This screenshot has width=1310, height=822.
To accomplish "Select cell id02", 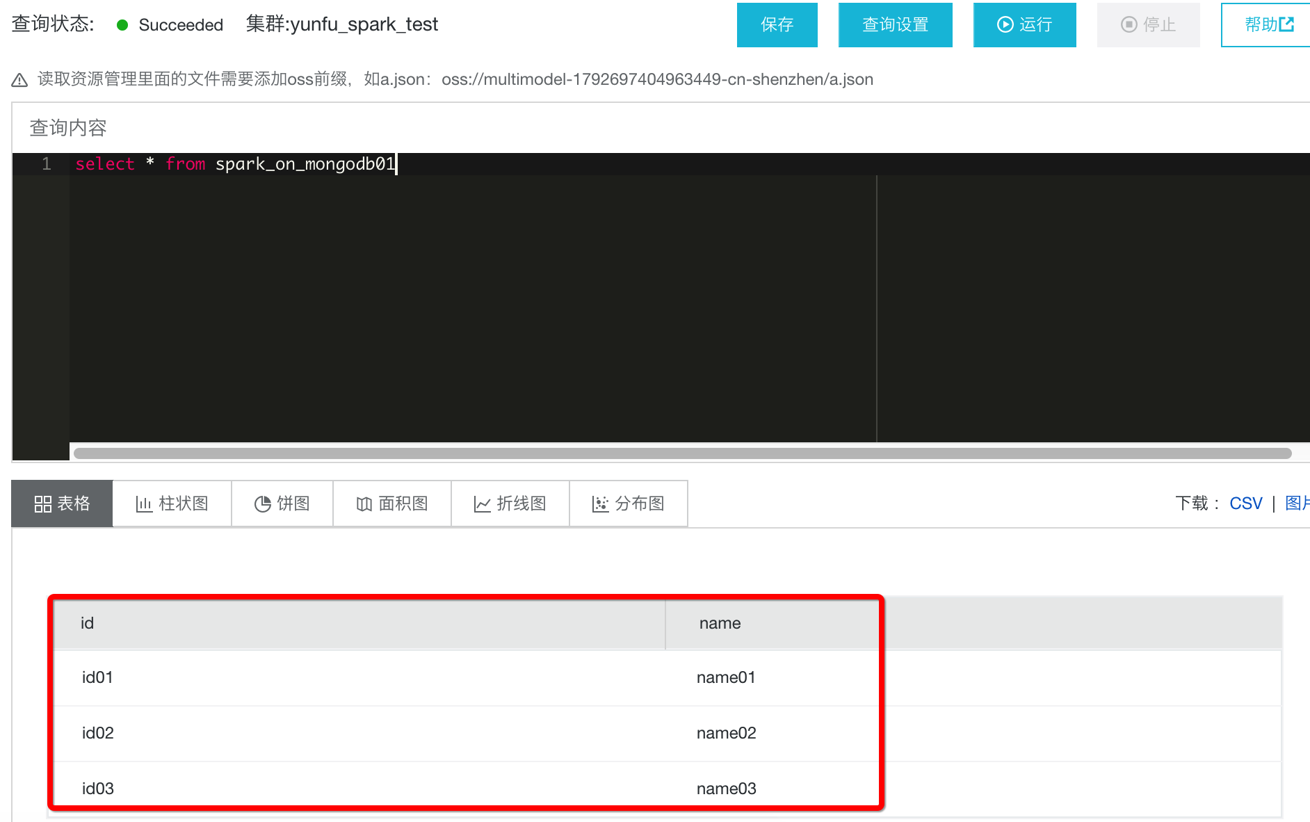I will 97,733.
